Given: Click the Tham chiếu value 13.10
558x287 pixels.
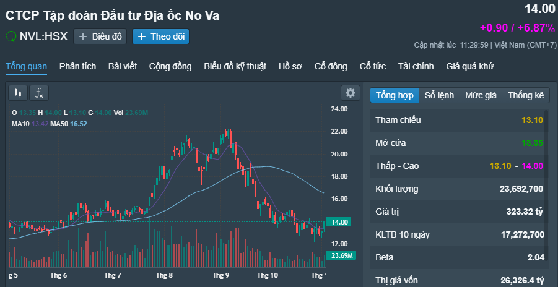Looking at the screenshot, I should 533,120.
